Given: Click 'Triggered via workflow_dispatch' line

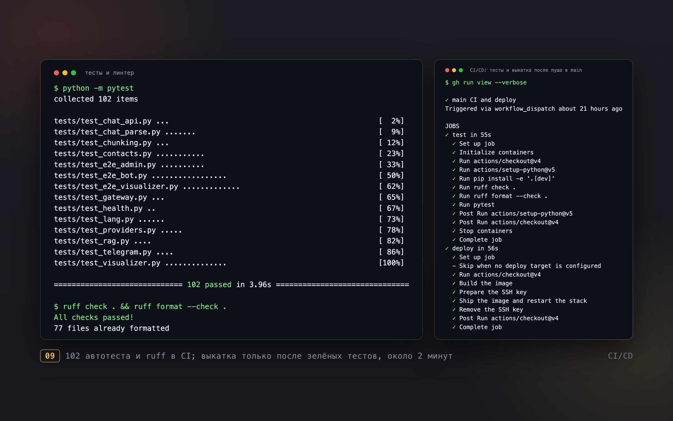Looking at the screenshot, I should tap(534, 109).
